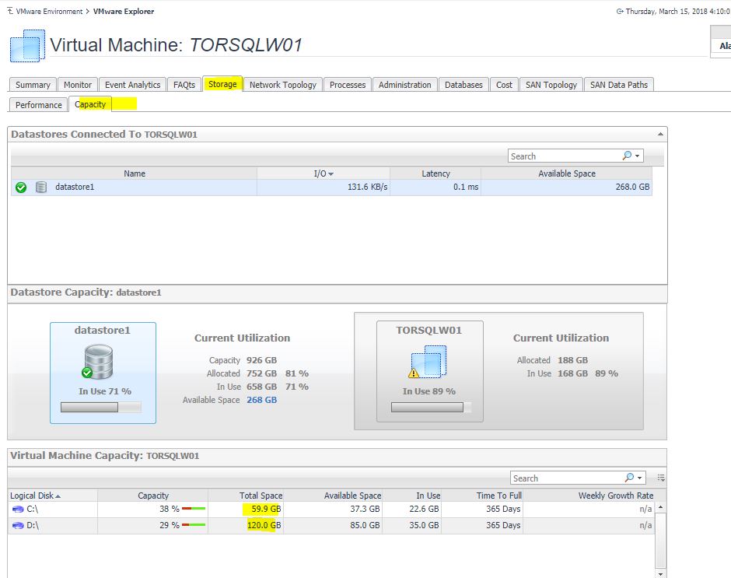Click the magnifier icon in Datastores search
The height and width of the screenshot is (578, 731).
[627, 156]
